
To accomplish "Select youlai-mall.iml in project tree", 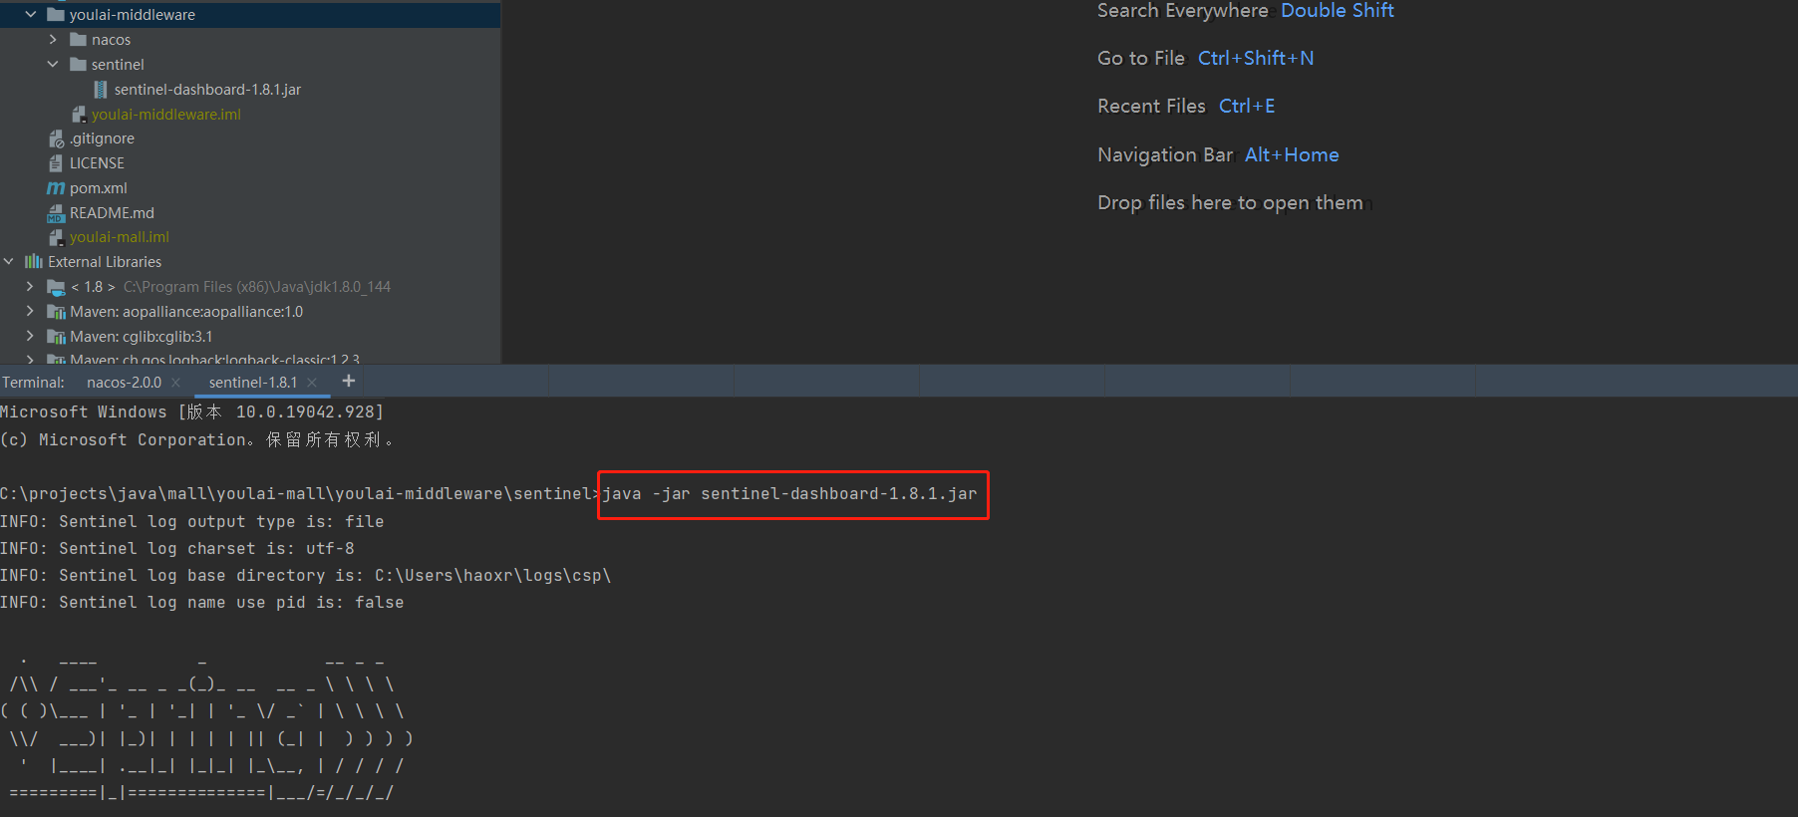I will tap(119, 237).
